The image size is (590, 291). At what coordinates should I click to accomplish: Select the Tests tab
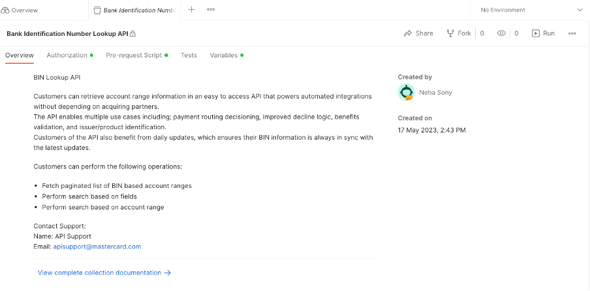[x=189, y=55]
